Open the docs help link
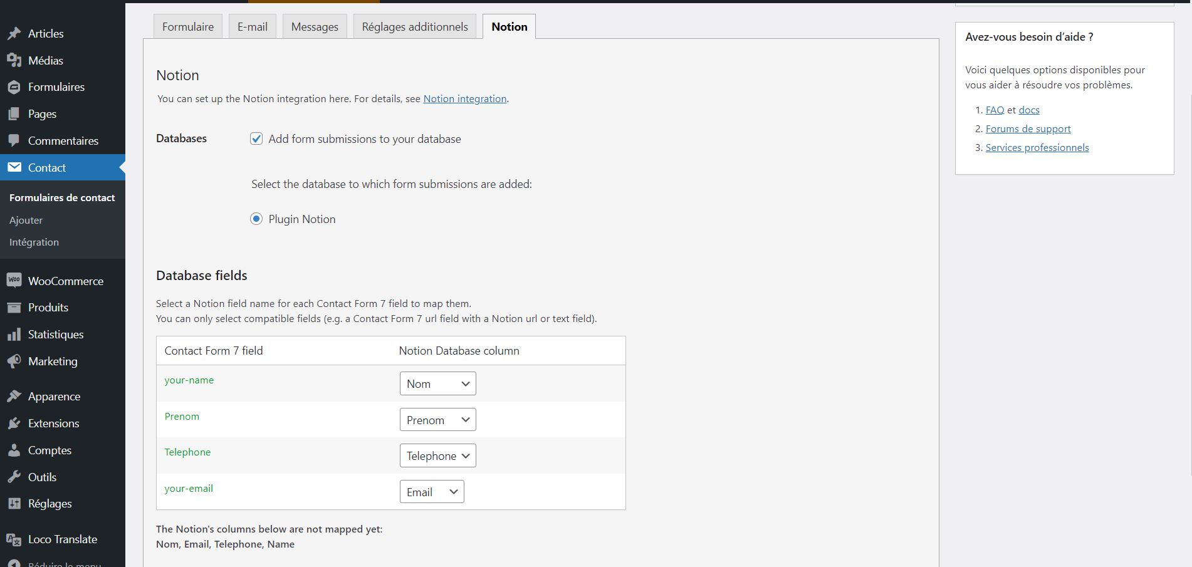The image size is (1192, 567). pos(1029,110)
